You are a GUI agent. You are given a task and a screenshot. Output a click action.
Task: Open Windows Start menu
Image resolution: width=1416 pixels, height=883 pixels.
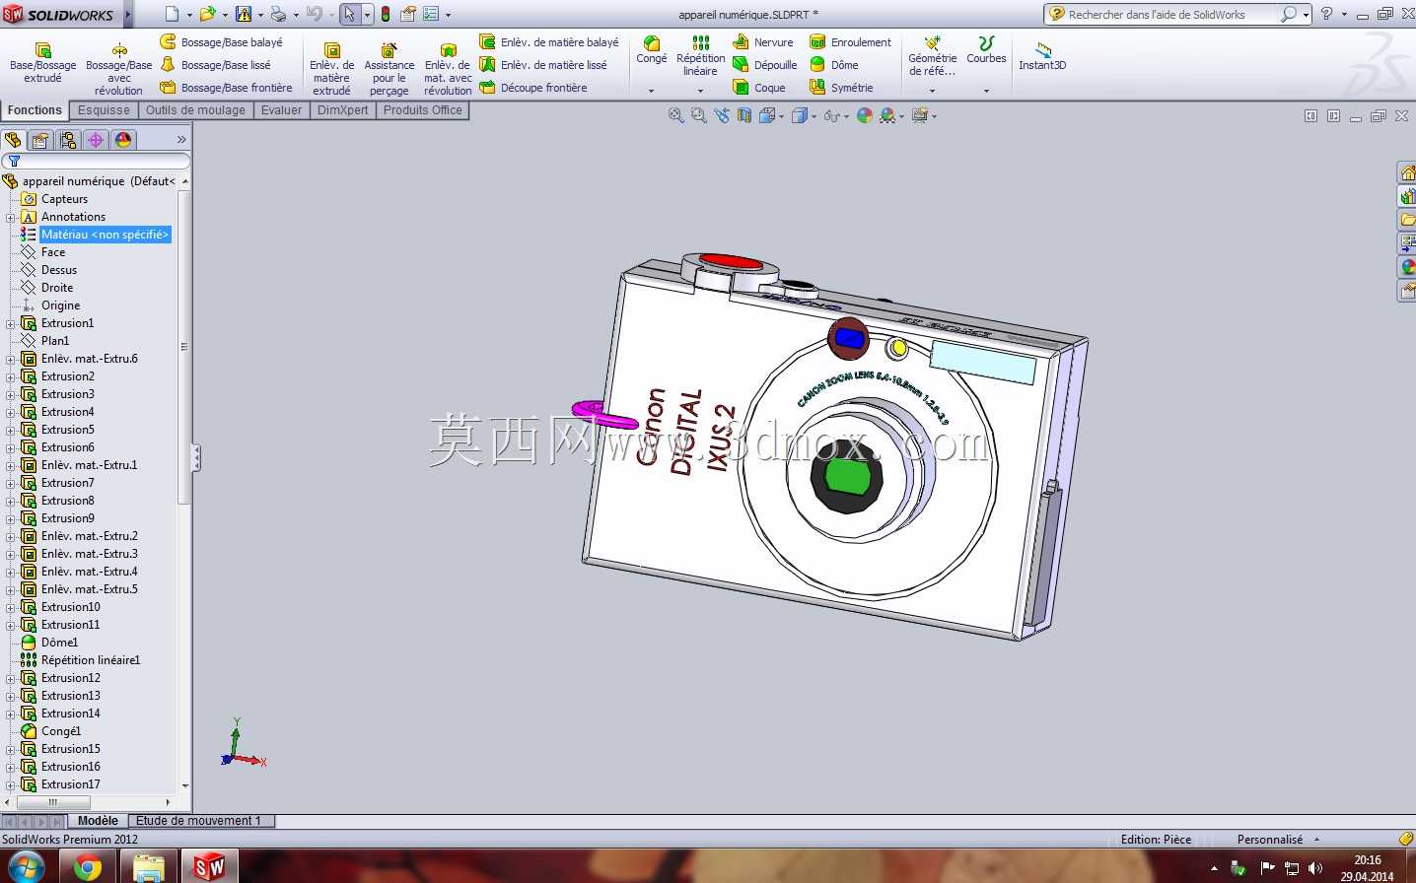coord(25,867)
